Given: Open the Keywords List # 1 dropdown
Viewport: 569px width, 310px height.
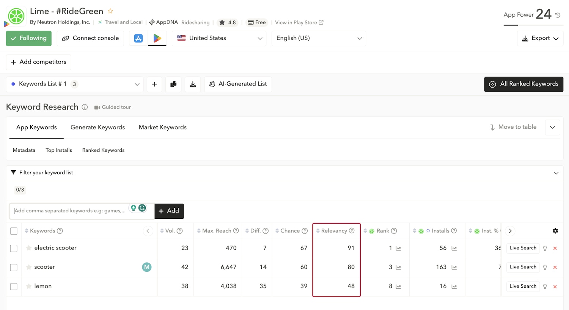Looking at the screenshot, I should tap(75, 84).
